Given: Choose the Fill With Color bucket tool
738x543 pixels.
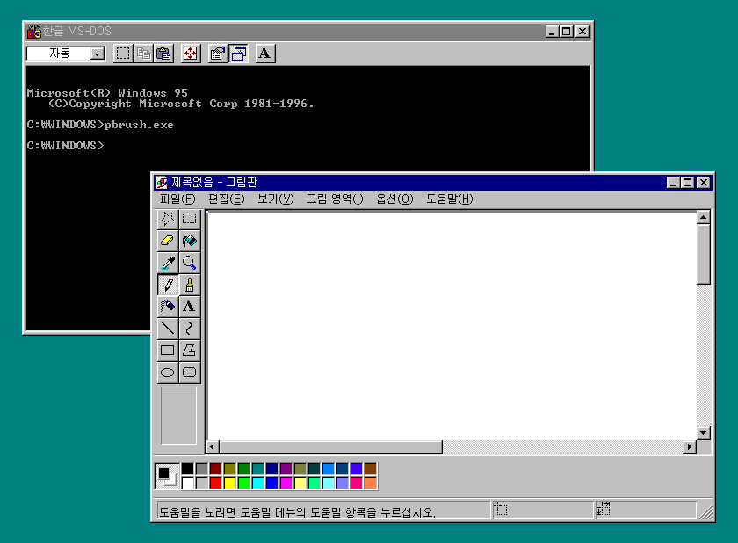Looking at the screenshot, I should click(x=189, y=241).
